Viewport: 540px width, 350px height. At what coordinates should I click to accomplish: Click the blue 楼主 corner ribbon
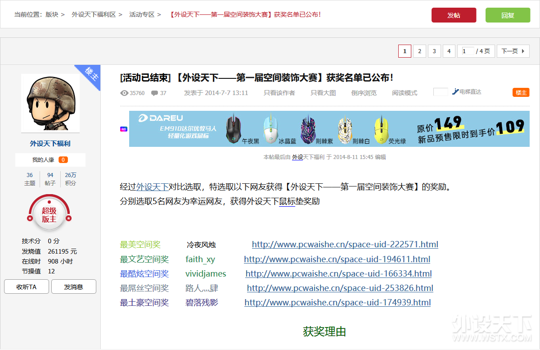(x=90, y=75)
